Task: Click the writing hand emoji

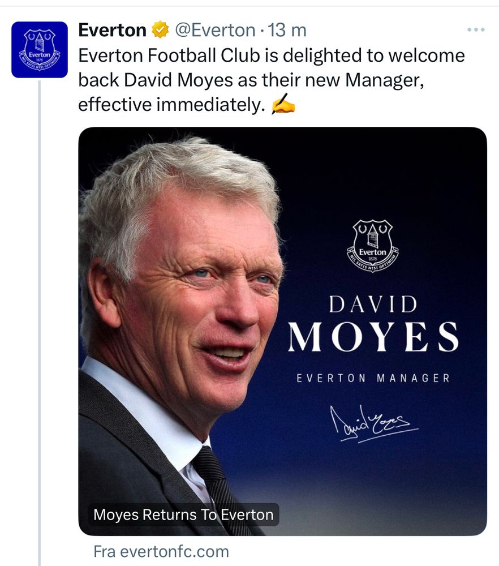Action: click(x=283, y=105)
